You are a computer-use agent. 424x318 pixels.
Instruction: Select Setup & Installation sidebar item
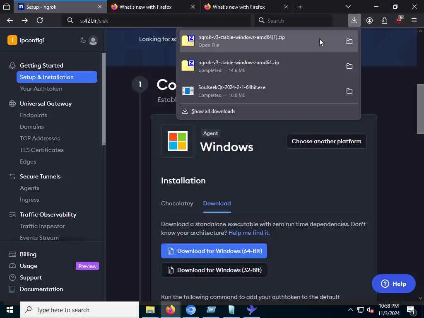(x=57, y=77)
